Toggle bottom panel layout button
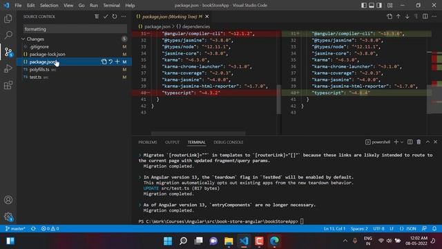The image size is (442, 249). point(372,6)
